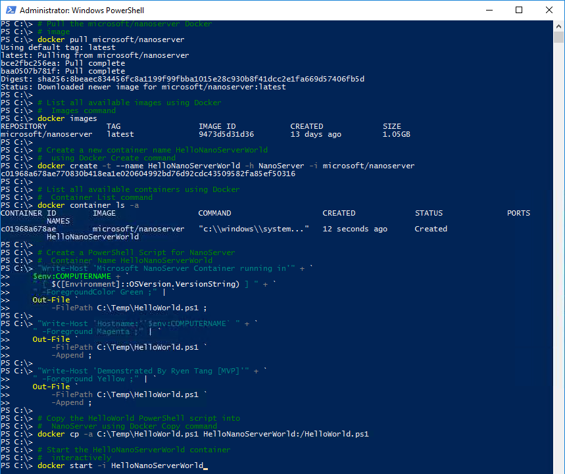Click the CONTAINER ID column header
The width and height of the screenshot is (565, 474).
point(28,213)
